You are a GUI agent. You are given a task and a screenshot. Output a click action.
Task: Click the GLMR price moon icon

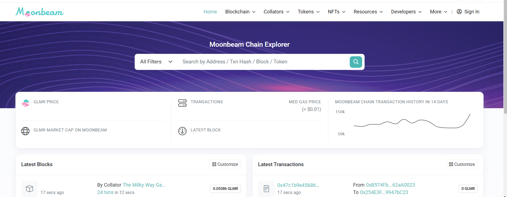click(25, 103)
